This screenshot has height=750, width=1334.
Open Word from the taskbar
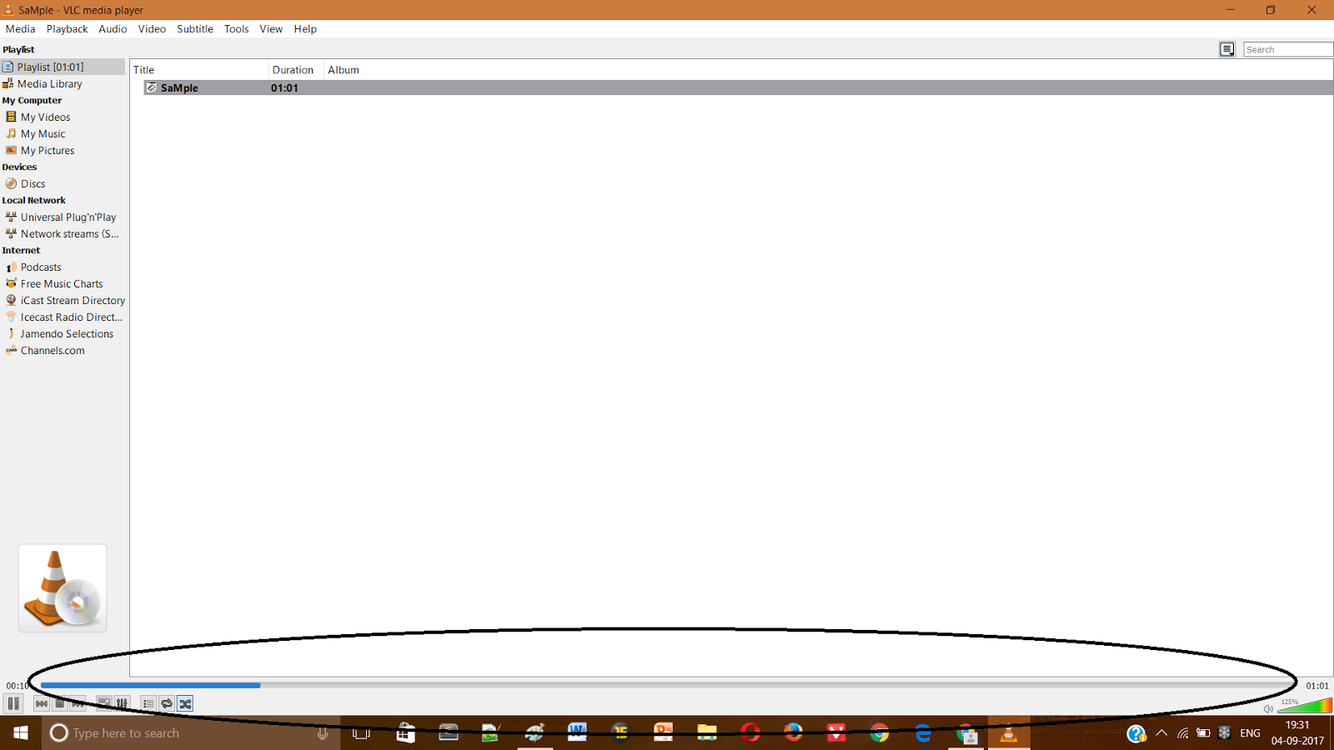(x=577, y=733)
